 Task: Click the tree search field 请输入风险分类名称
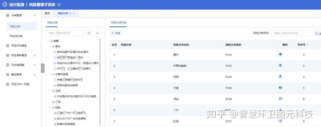[64, 33]
